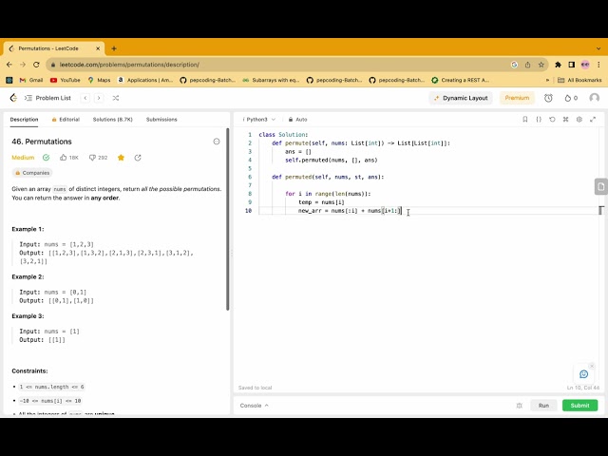This screenshot has height=456, width=608.
Task: Show more bookmarks overflow arrow
Action: click(x=547, y=80)
